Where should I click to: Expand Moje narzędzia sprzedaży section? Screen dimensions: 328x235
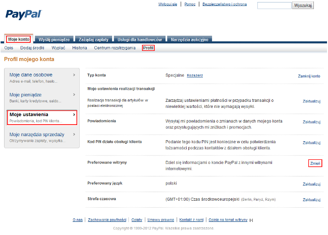[42, 137]
